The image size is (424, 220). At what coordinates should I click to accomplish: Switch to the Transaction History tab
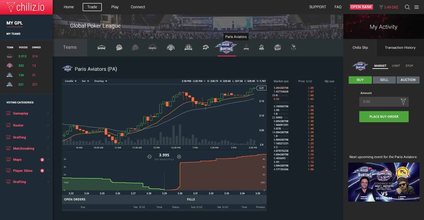(400, 47)
